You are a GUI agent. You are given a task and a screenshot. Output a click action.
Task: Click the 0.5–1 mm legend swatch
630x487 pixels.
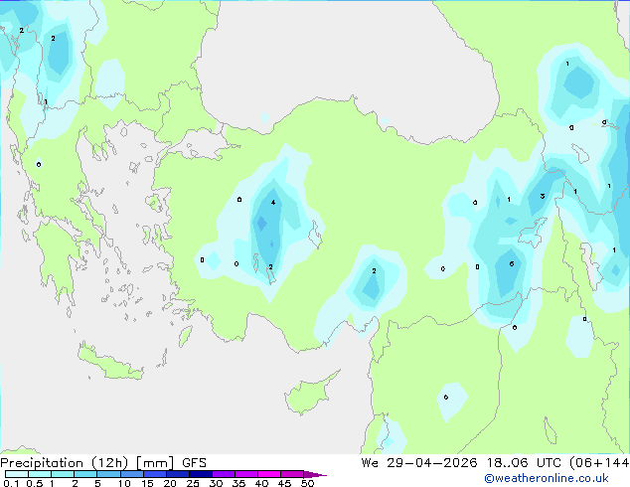click(40, 474)
